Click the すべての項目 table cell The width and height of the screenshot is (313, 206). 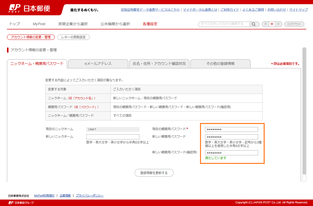click(187, 115)
